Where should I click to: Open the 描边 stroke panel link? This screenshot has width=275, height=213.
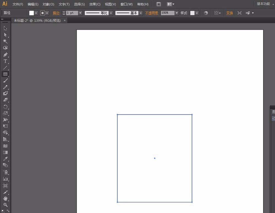(56, 13)
